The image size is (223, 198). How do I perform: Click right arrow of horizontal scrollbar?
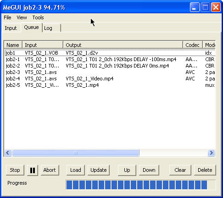211,153
